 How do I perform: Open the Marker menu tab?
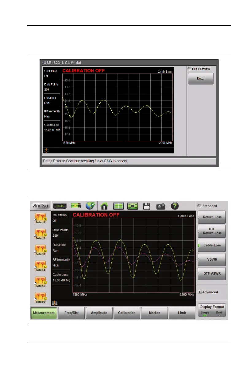pyautogui.click(x=154, y=313)
